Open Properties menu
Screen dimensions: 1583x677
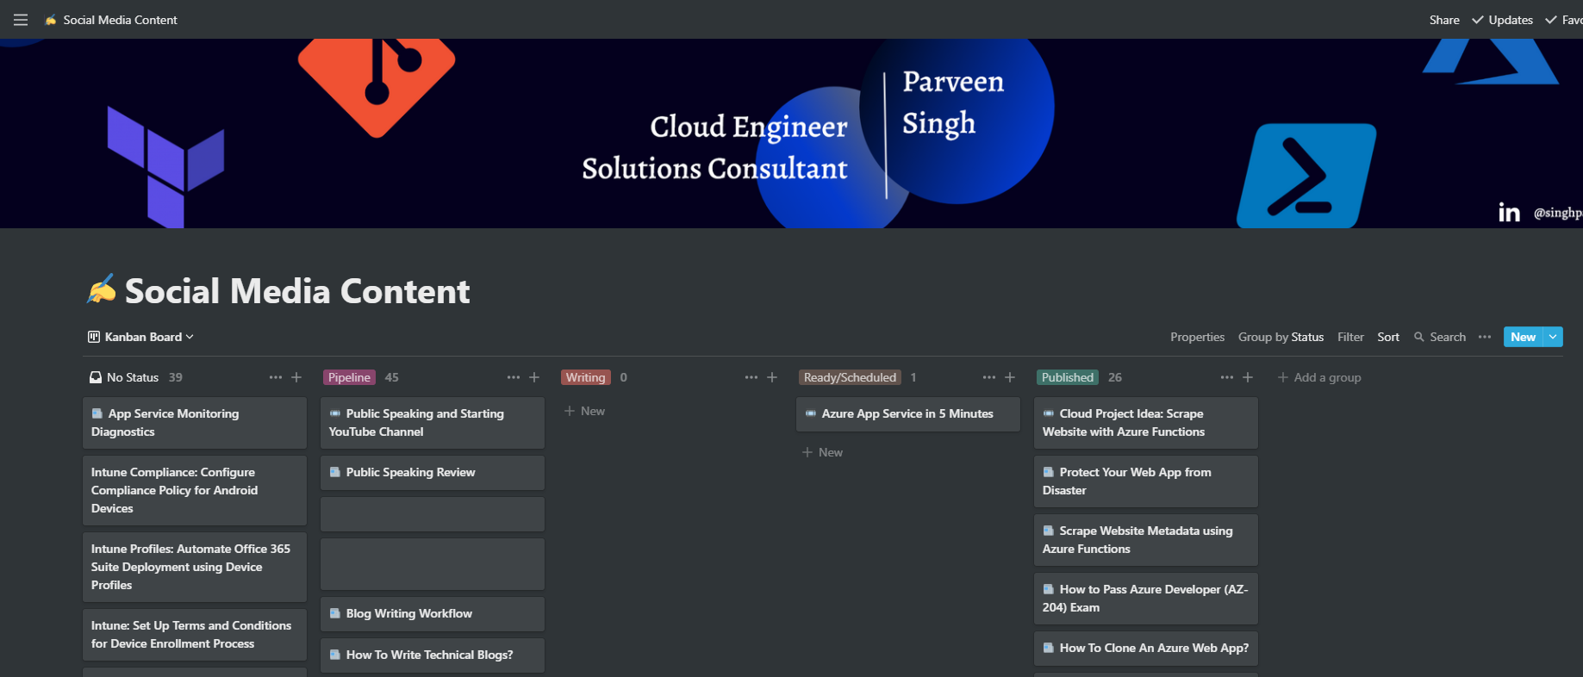tap(1197, 337)
